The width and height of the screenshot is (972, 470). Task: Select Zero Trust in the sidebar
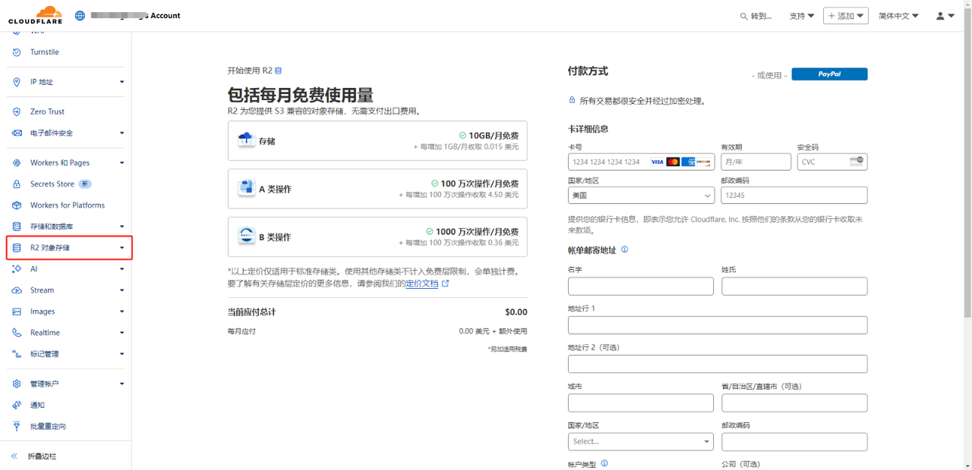[46, 111]
